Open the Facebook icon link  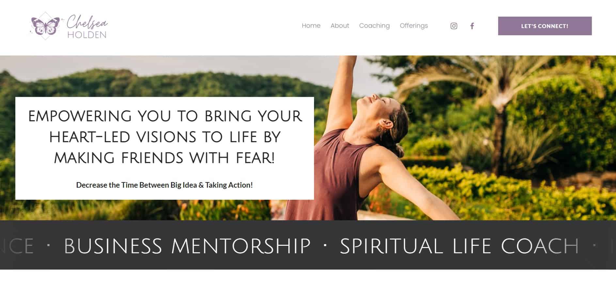pyautogui.click(x=472, y=26)
